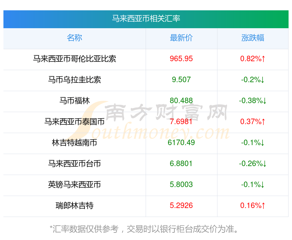Click the change value 0.82%↑

pyautogui.click(x=253, y=59)
